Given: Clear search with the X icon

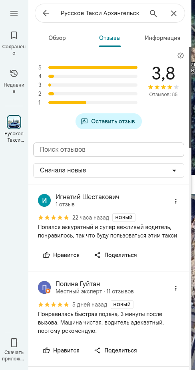Looking at the screenshot, I should [x=174, y=14].
